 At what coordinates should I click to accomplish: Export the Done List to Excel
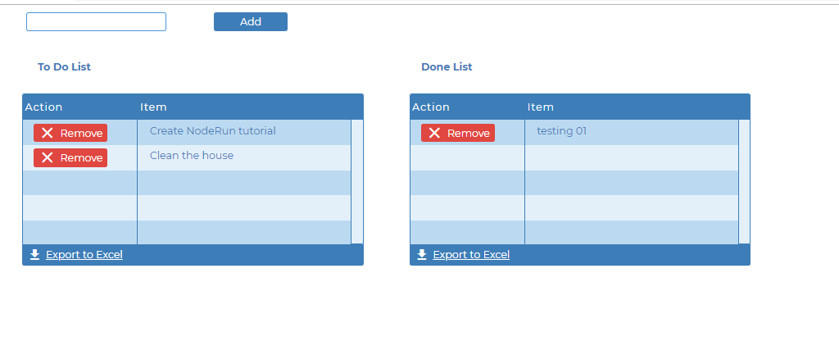coord(471,255)
